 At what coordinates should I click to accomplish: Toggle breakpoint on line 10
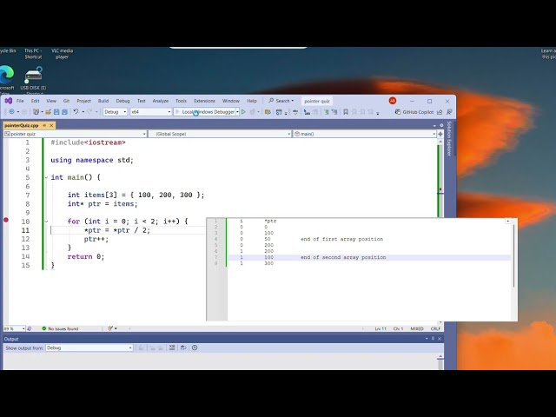pyautogui.click(x=6, y=221)
